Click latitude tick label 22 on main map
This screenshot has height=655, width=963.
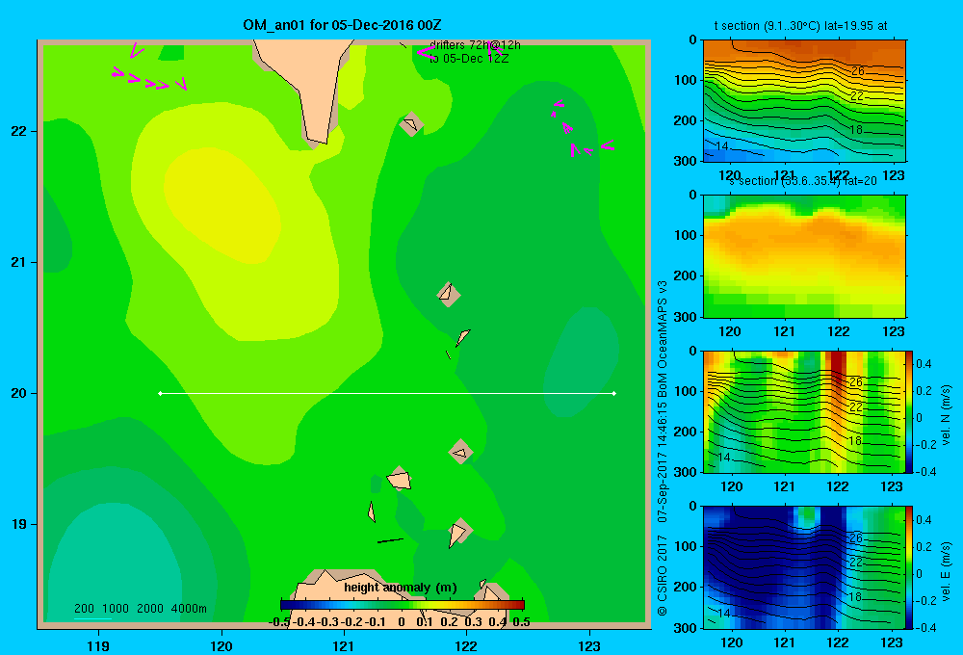click(x=19, y=131)
